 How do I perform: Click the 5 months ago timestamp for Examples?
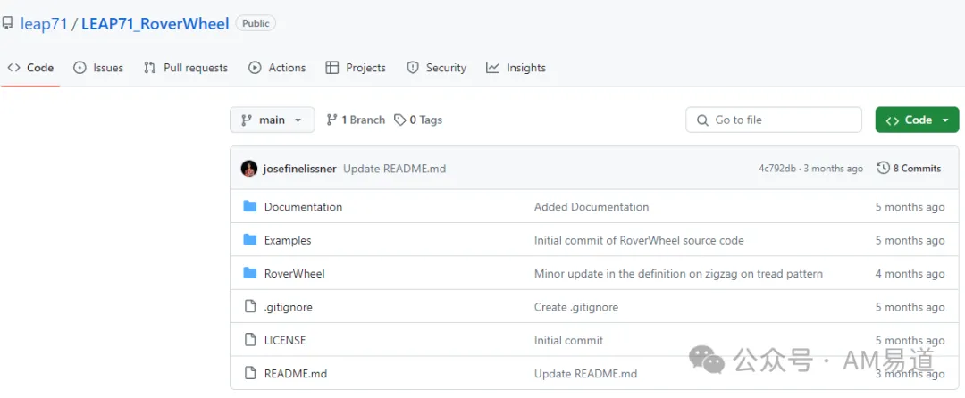click(x=910, y=240)
